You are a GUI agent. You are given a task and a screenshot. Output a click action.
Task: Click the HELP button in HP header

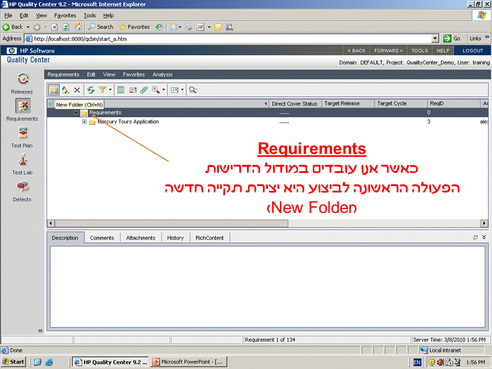(443, 51)
